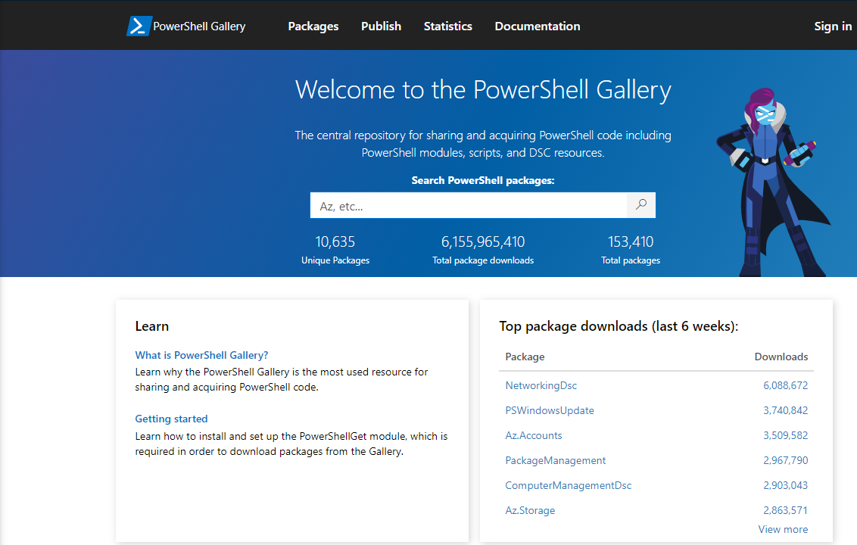Click the 'Total packages' label
This screenshot has width=857, height=545.
(631, 260)
